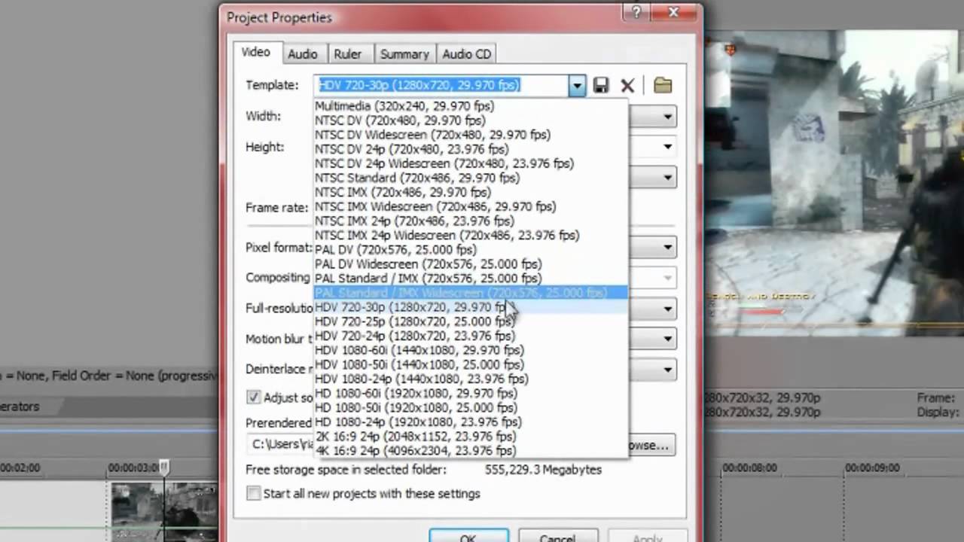The width and height of the screenshot is (964, 542).
Task: Select PAL DV Widescreen (720x576, 25.000 fps)
Action: point(470,263)
